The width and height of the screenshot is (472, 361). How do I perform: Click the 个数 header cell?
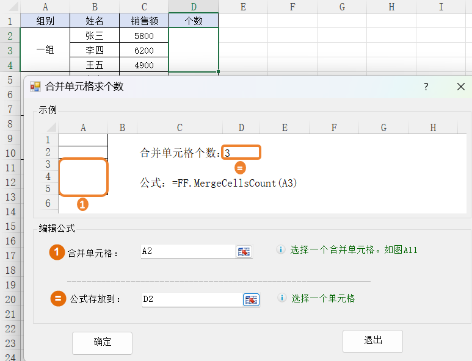(x=193, y=21)
